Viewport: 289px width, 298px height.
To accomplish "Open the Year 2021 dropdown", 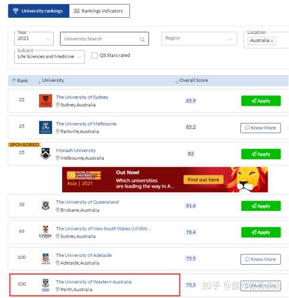I will pos(34,39).
